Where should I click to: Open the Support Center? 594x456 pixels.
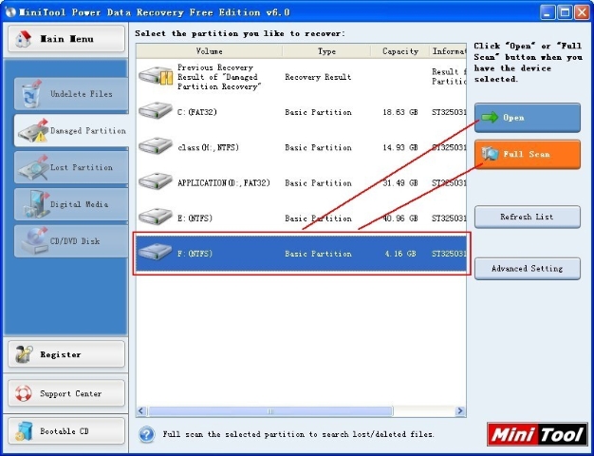pos(66,393)
